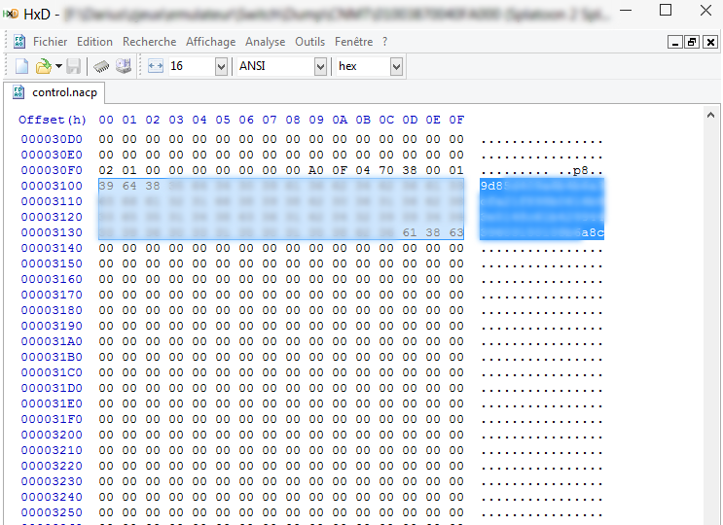The image size is (723, 525).
Task: Click byte 70 in row 000030F0
Action: coord(386,170)
